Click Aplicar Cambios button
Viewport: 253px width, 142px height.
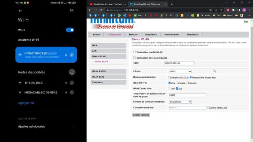(x=141, y=115)
